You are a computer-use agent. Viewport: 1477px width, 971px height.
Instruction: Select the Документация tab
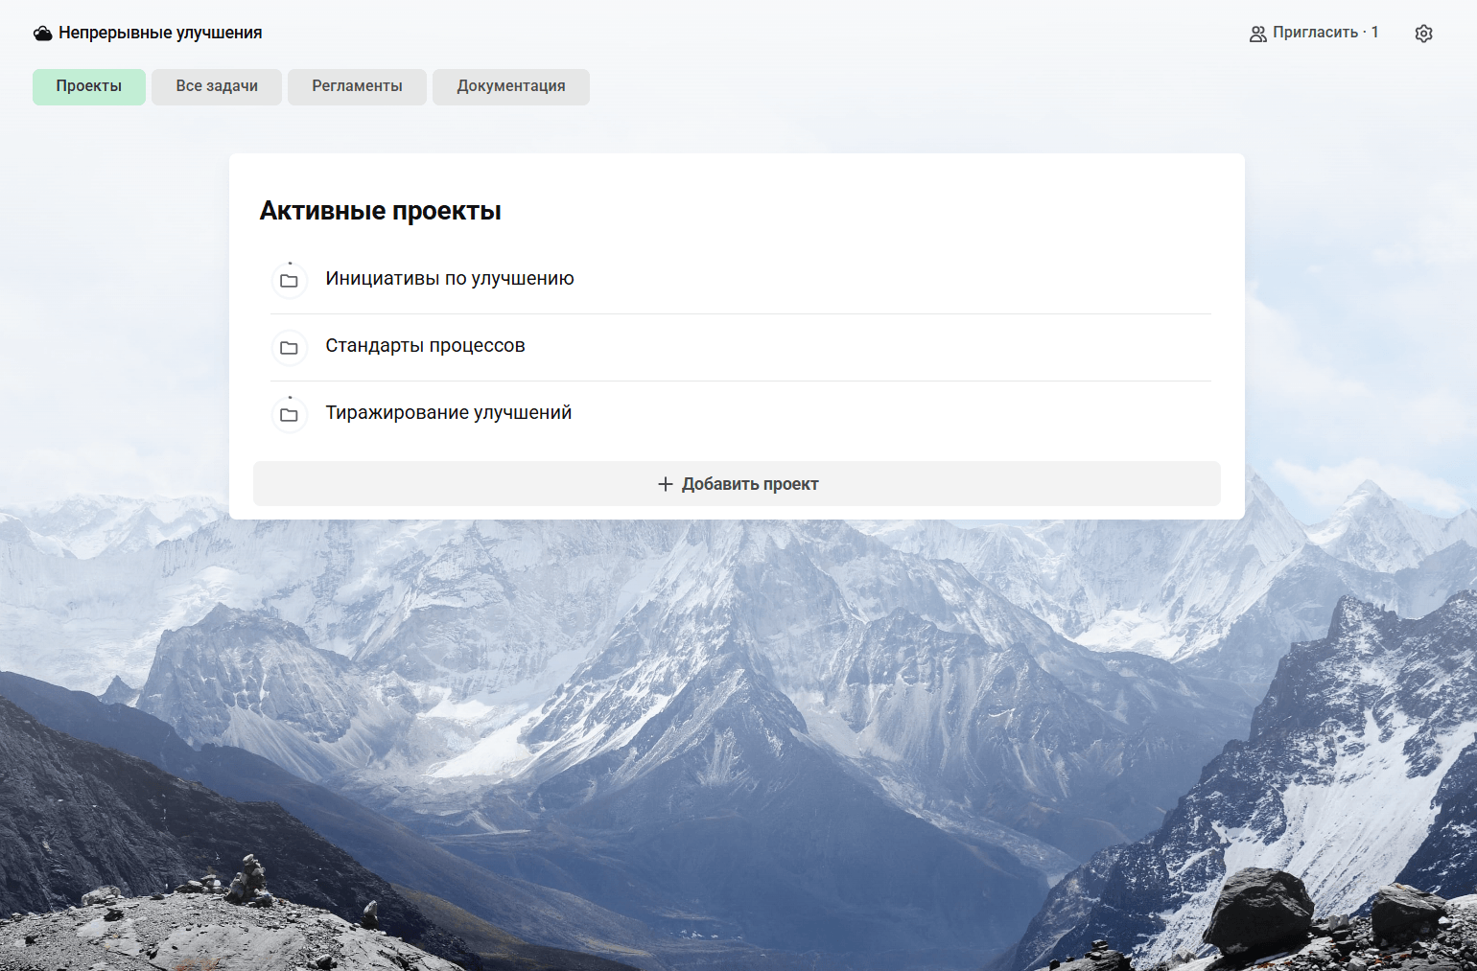[511, 86]
